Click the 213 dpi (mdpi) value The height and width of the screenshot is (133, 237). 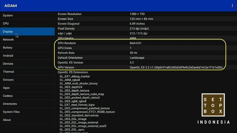click(x=139, y=28)
